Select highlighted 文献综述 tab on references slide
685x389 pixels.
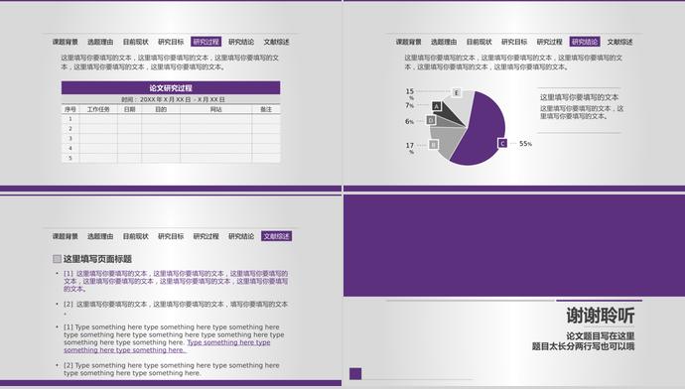coord(277,236)
